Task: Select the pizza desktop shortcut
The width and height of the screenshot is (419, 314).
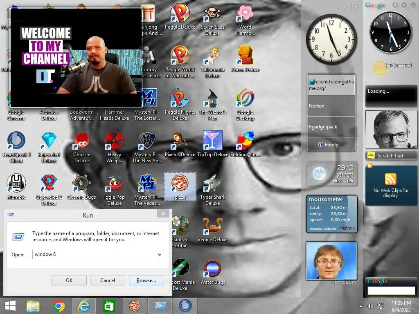Action: 180,186
